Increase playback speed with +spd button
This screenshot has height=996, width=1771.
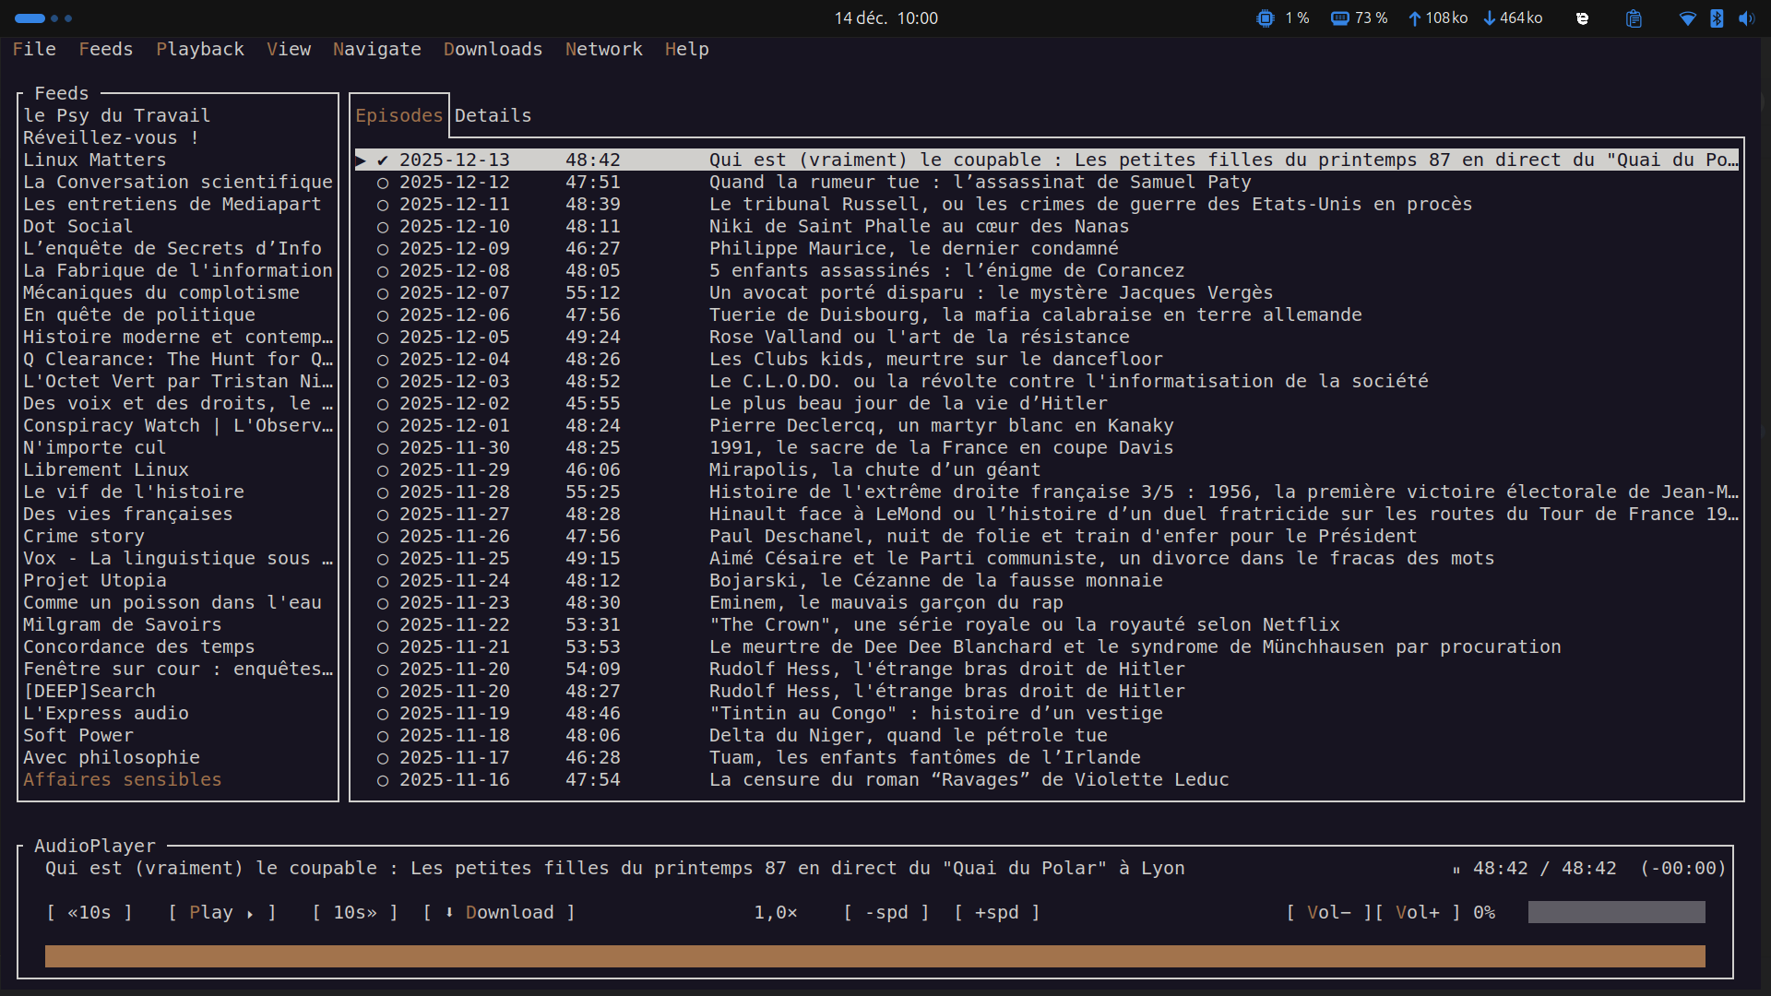(996, 912)
